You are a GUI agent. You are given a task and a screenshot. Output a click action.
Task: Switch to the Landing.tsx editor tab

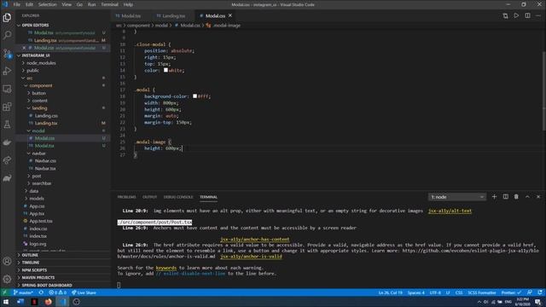[x=173, y=15]
